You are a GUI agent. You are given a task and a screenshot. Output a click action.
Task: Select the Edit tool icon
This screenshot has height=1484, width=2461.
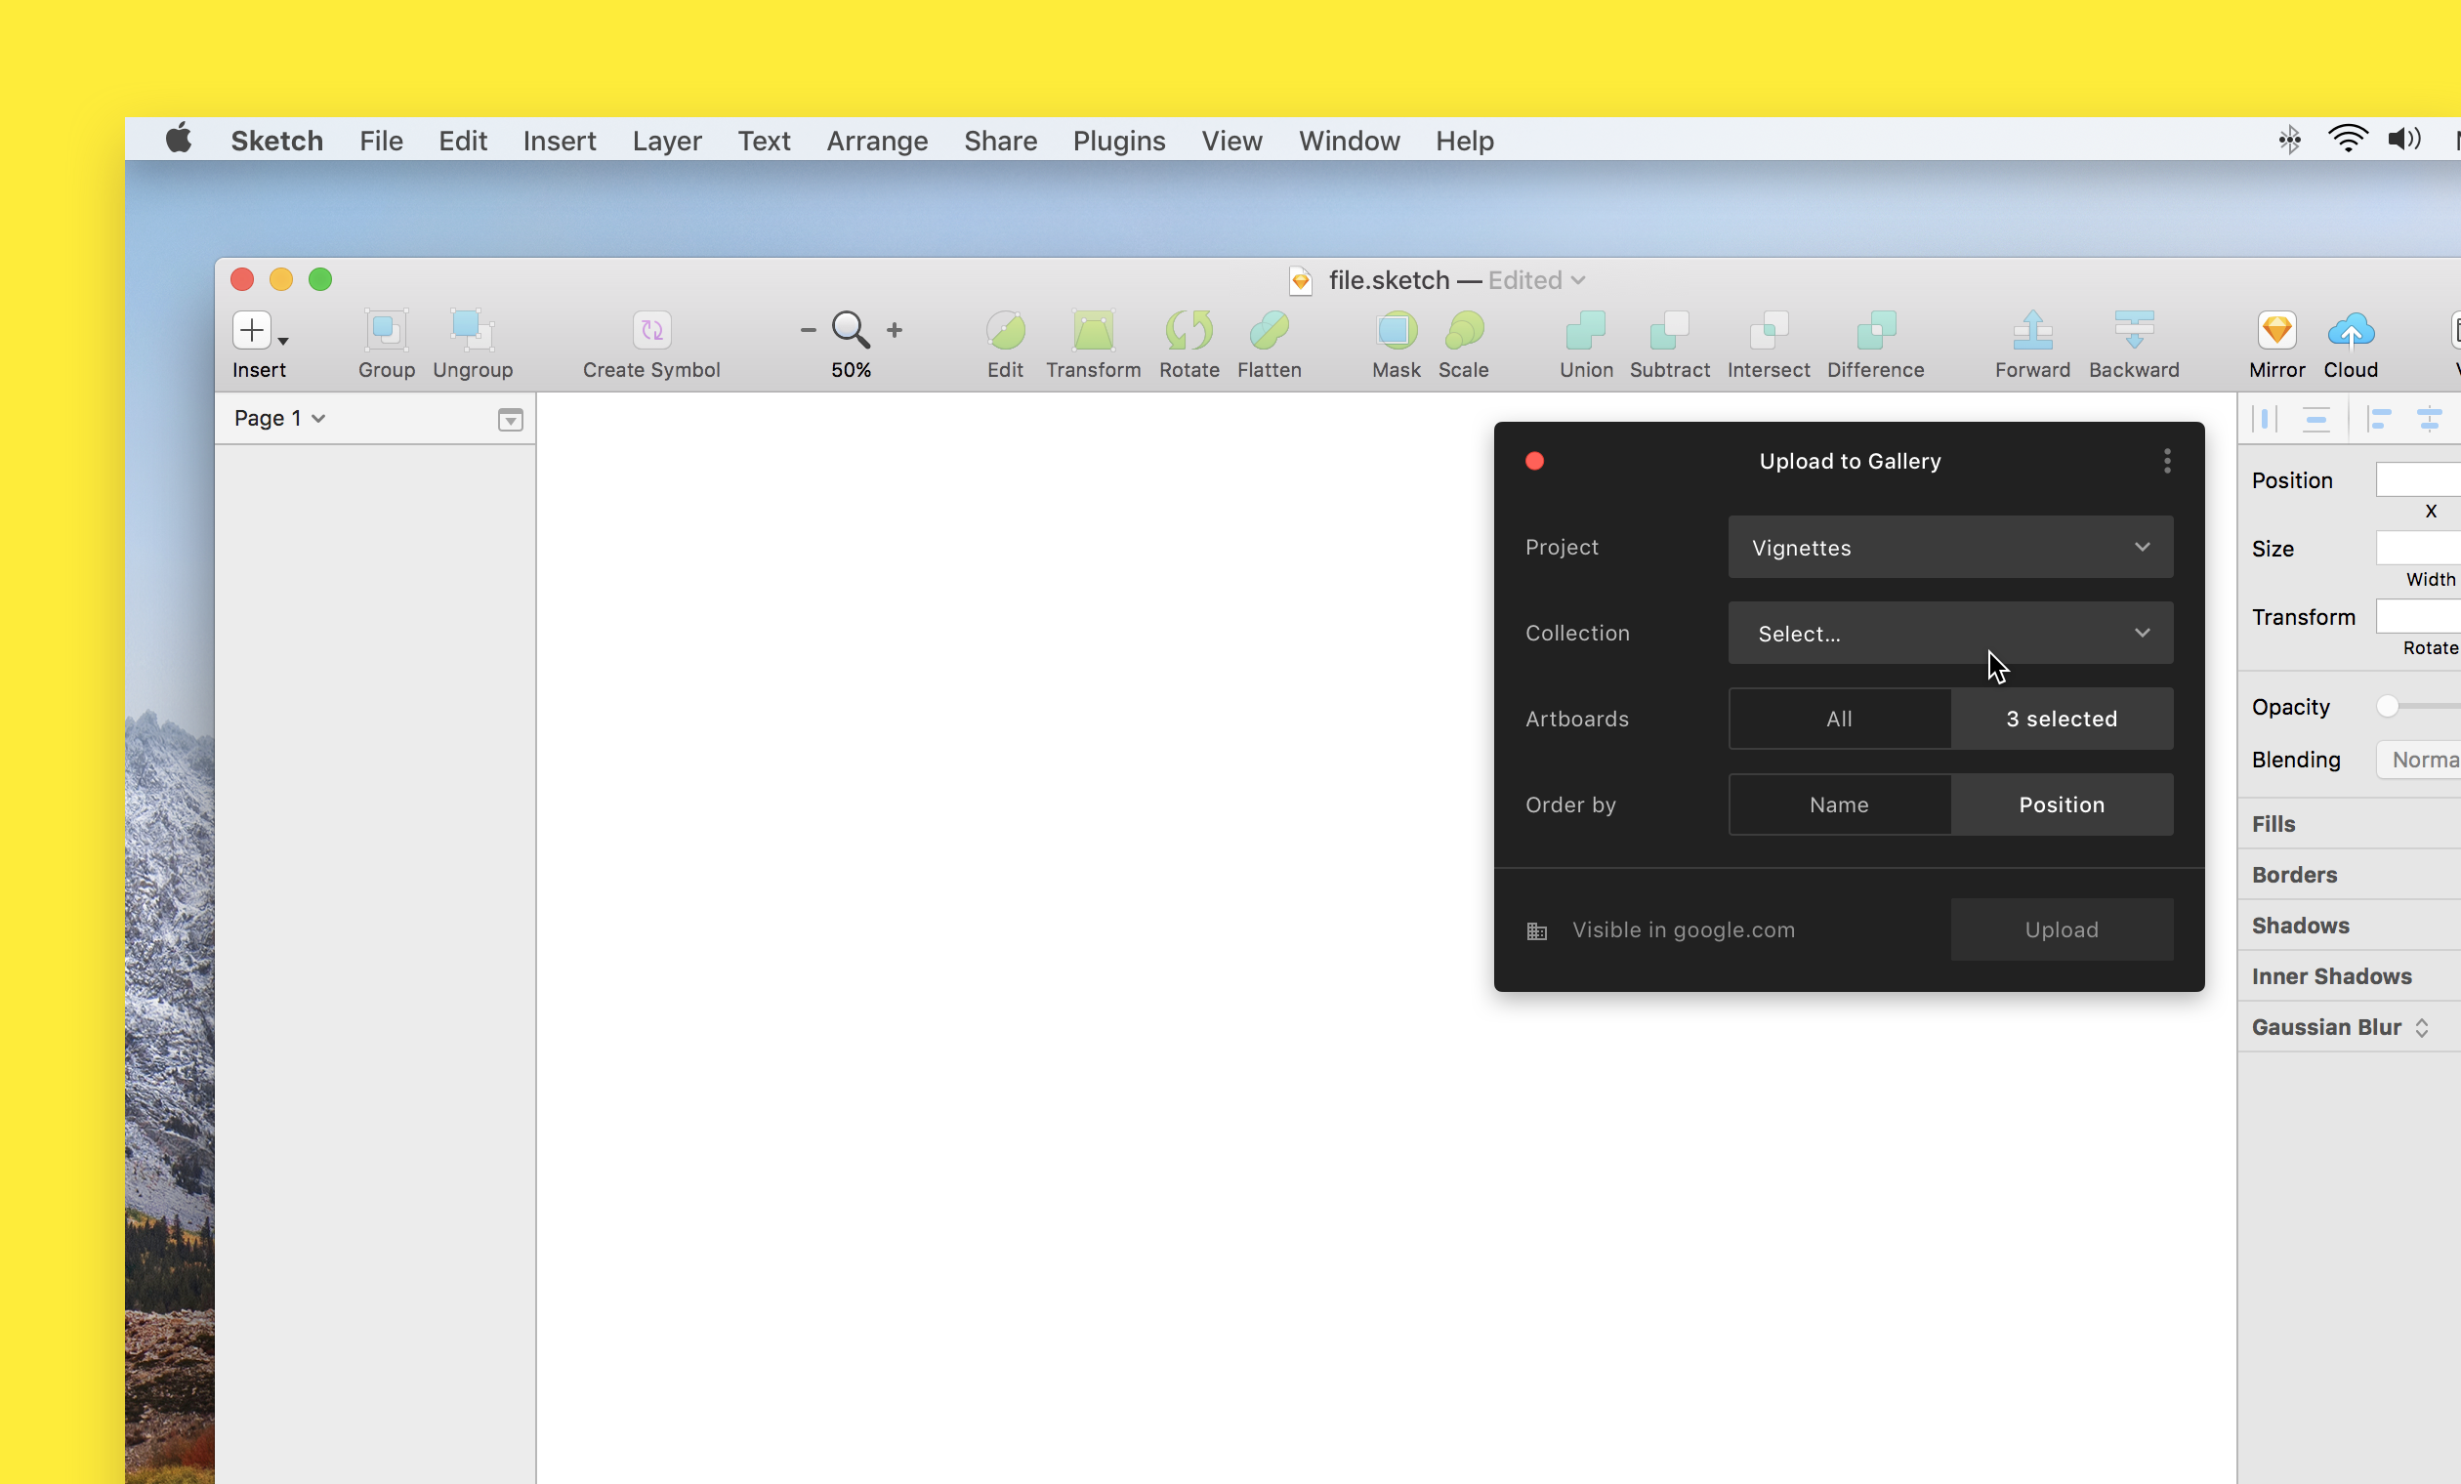1005,330
